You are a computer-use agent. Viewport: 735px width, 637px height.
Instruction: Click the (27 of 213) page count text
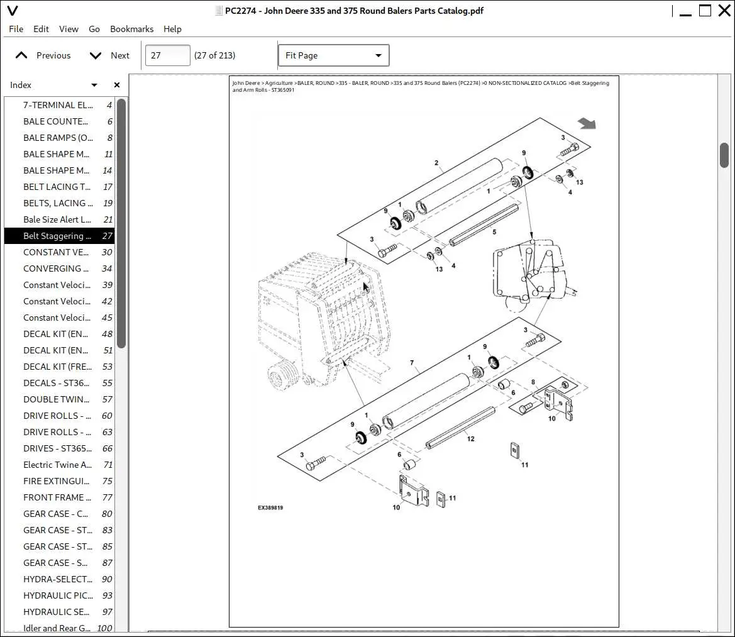[214, 55]
